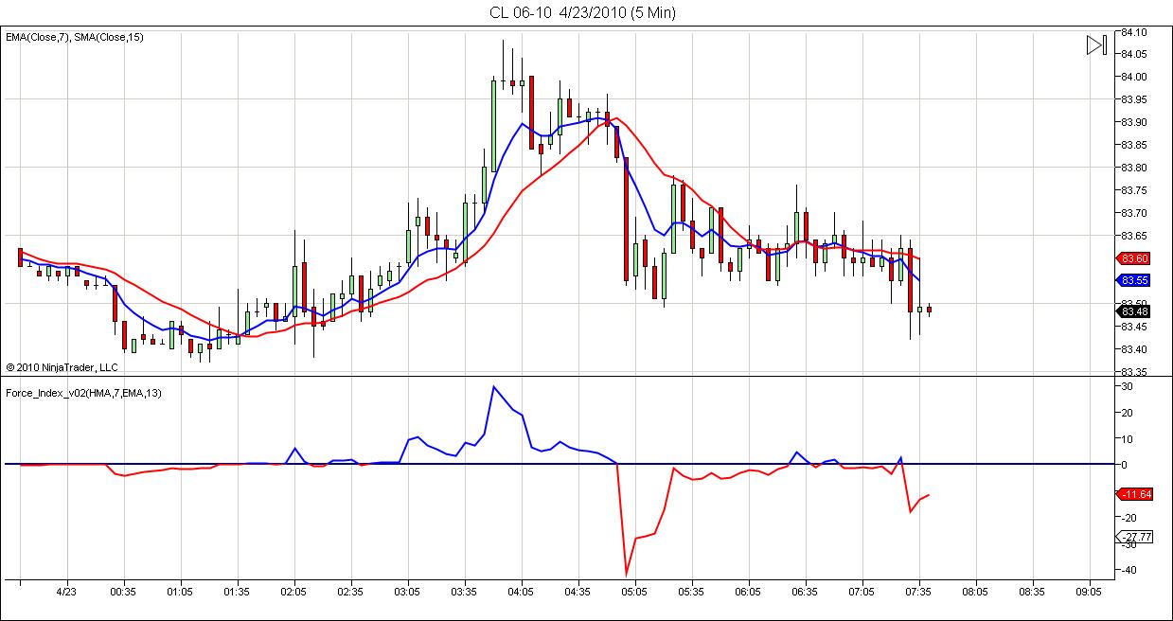
Task: Click the 03:05 time axis label
Action: (x=407, y=592)
